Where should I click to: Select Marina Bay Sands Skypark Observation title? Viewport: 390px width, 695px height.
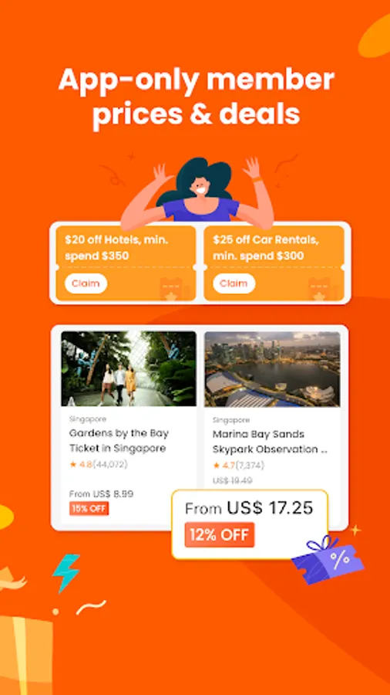pyautogui.click(x=271, y=442)
